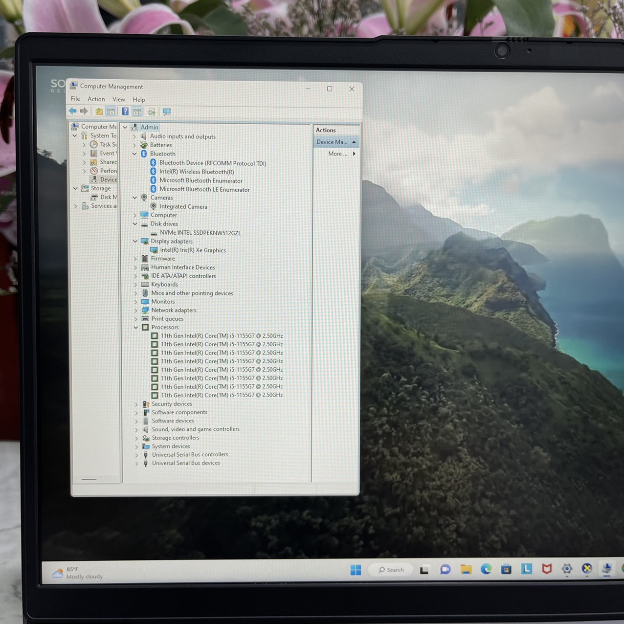Viewport: 624px width, 624px height.
Task: Open the Action menu
Action: click(x=96, y=99)
